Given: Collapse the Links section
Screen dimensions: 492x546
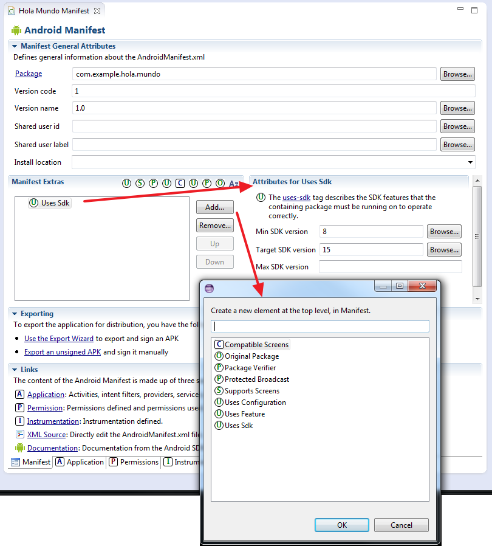Looking at the screenshot, I should (x=15, y=370).
